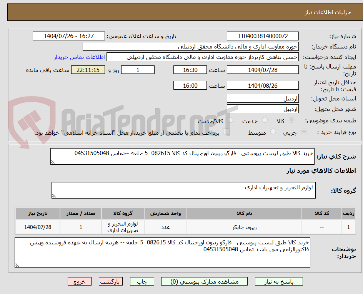Click the countdown timer 22:11:15 field
Image resolution: width=363 pixels, height=294 pixels.
(x=88, y=70)
